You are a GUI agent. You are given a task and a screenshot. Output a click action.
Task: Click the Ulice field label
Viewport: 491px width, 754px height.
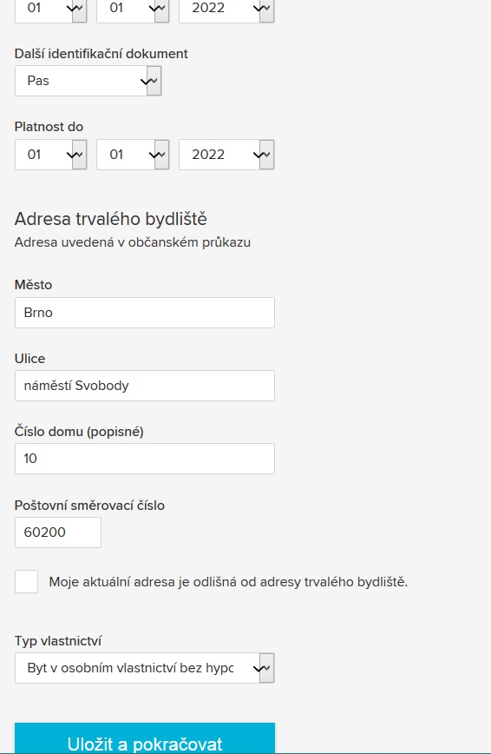[x=29, y=358]
